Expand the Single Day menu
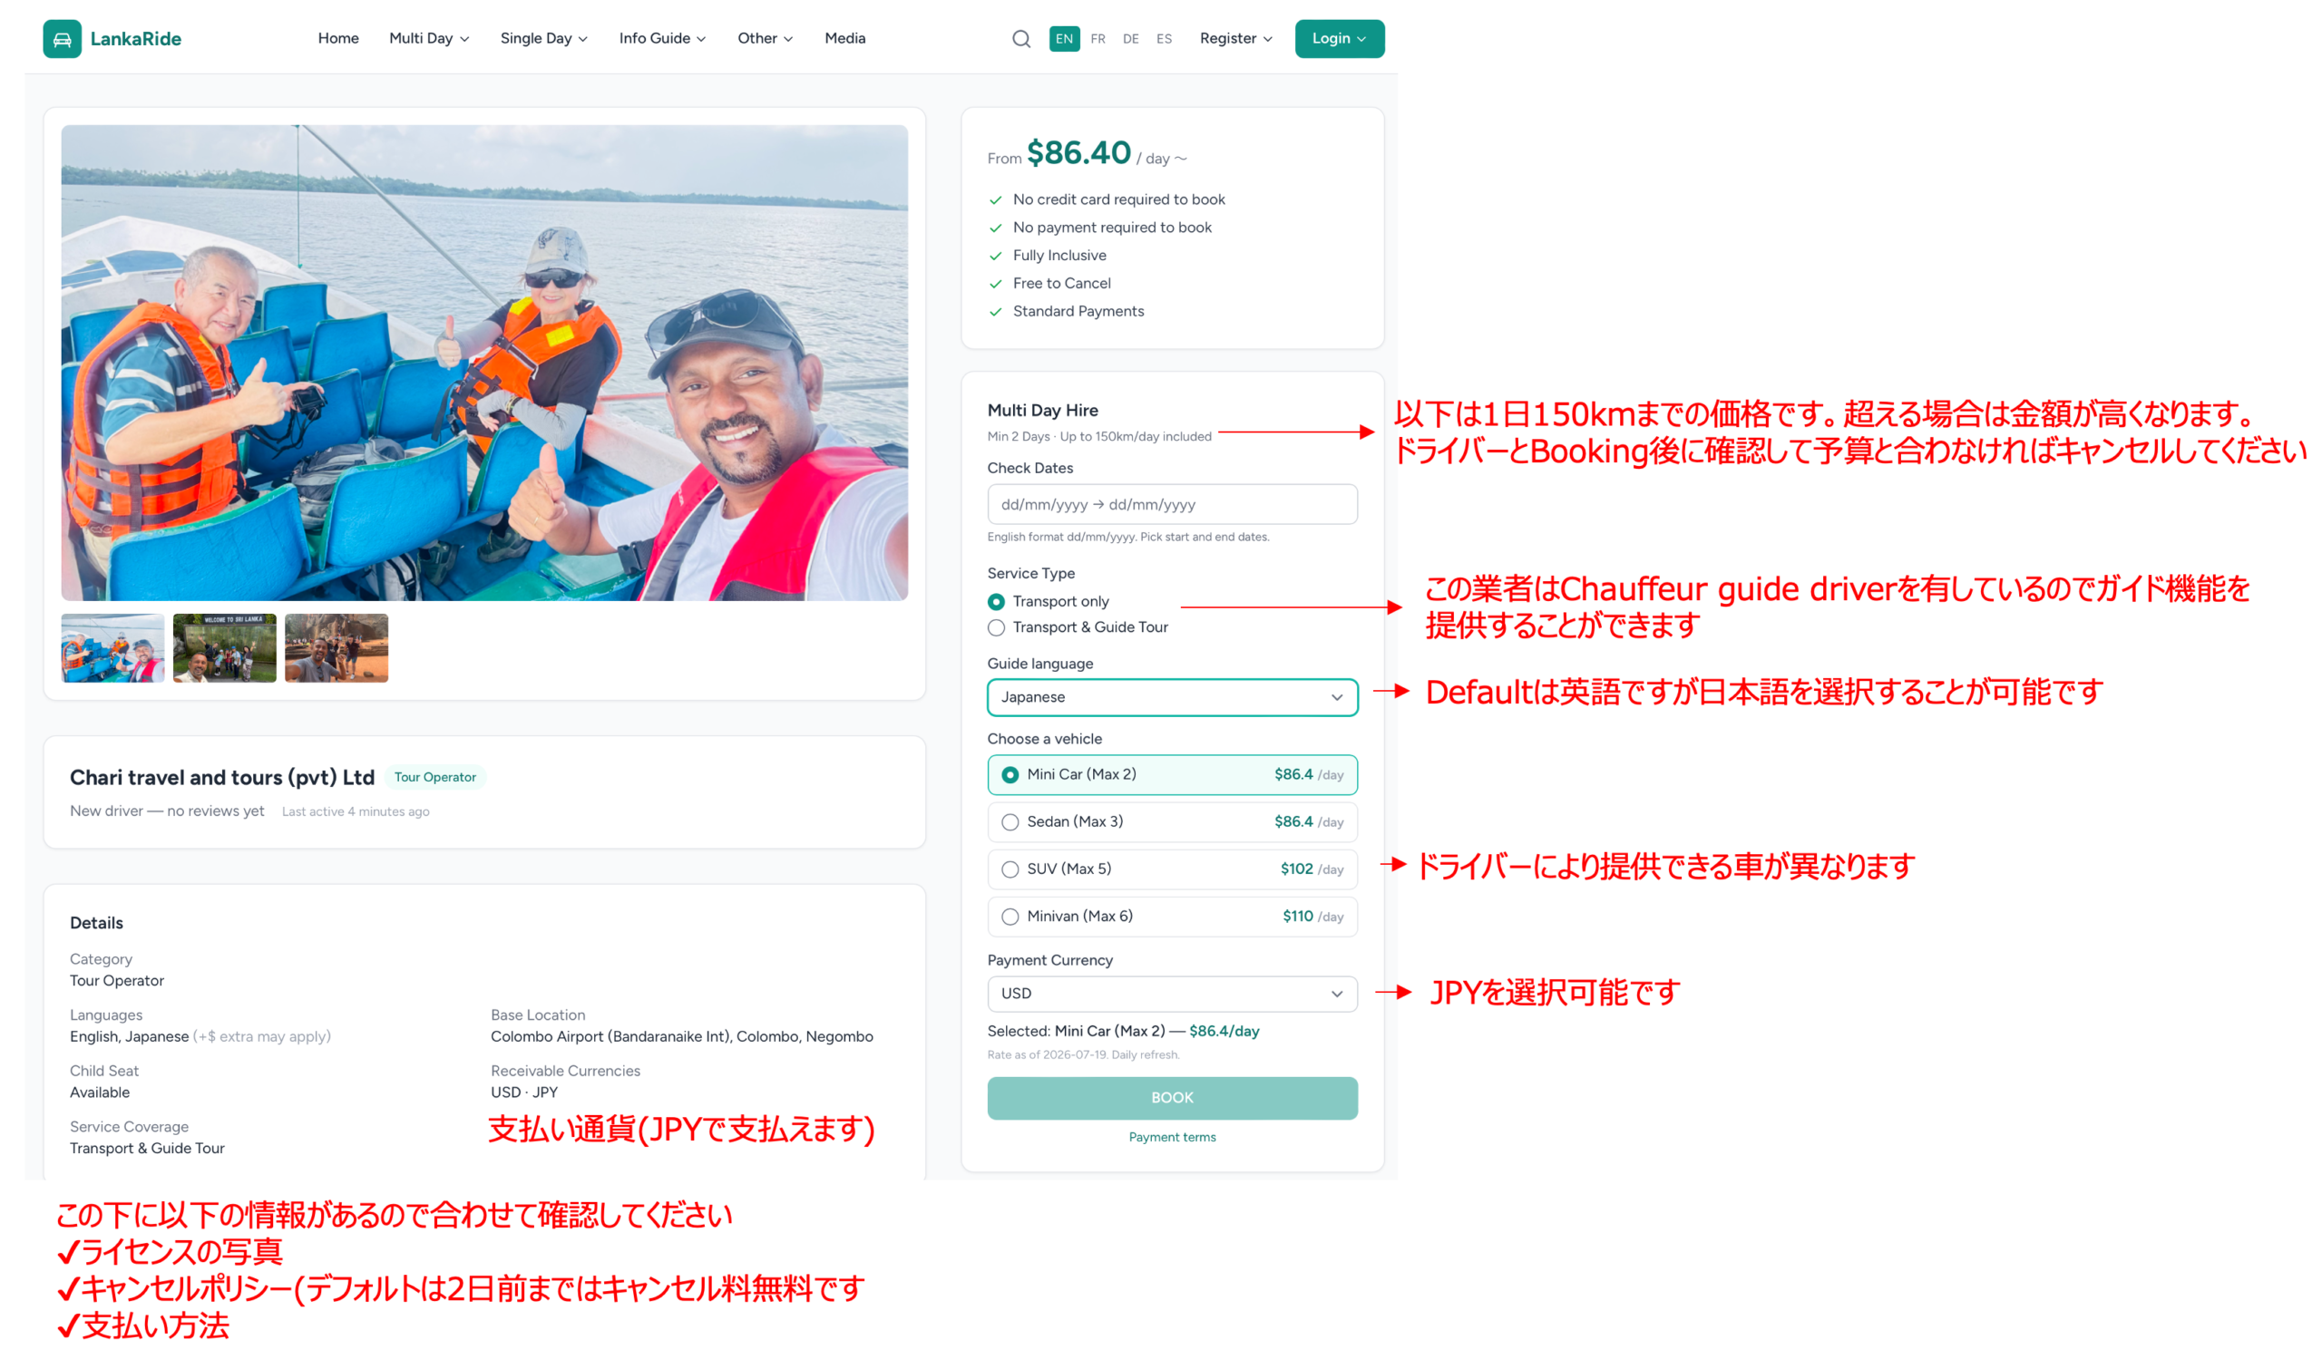This screenshot has height=1359, width=2322. (x=543, y=39)
